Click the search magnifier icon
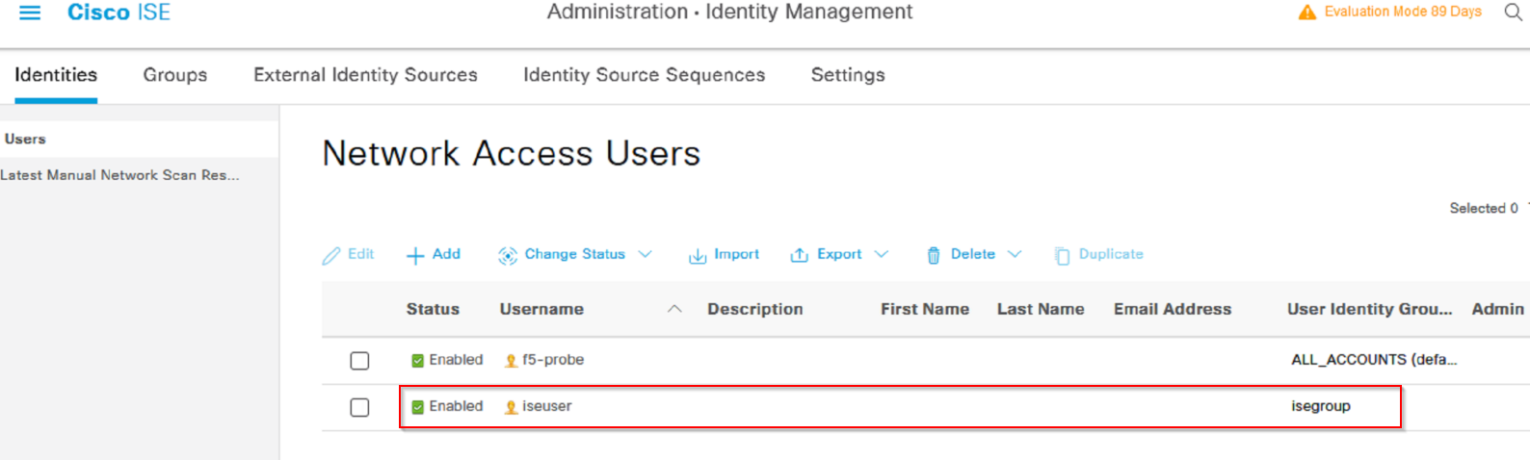 coord(1513,12)
